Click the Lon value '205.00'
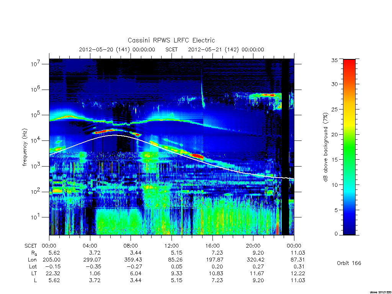The width and height of the screenshot is (392, 294). tap(52, 260)
